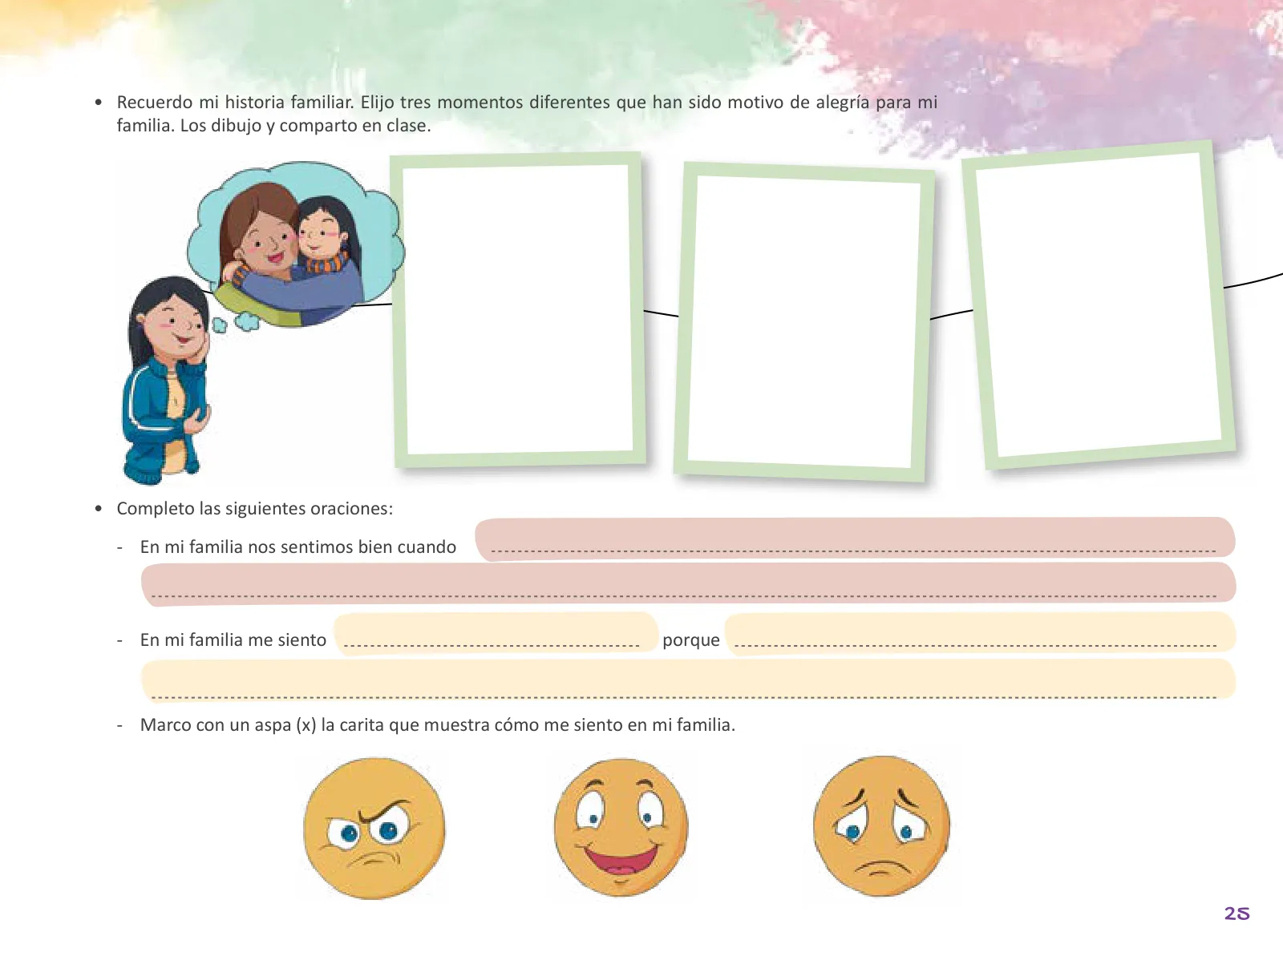Click the word 'porque'
This screenshot has height=956, width=1283.
(691, 641)
